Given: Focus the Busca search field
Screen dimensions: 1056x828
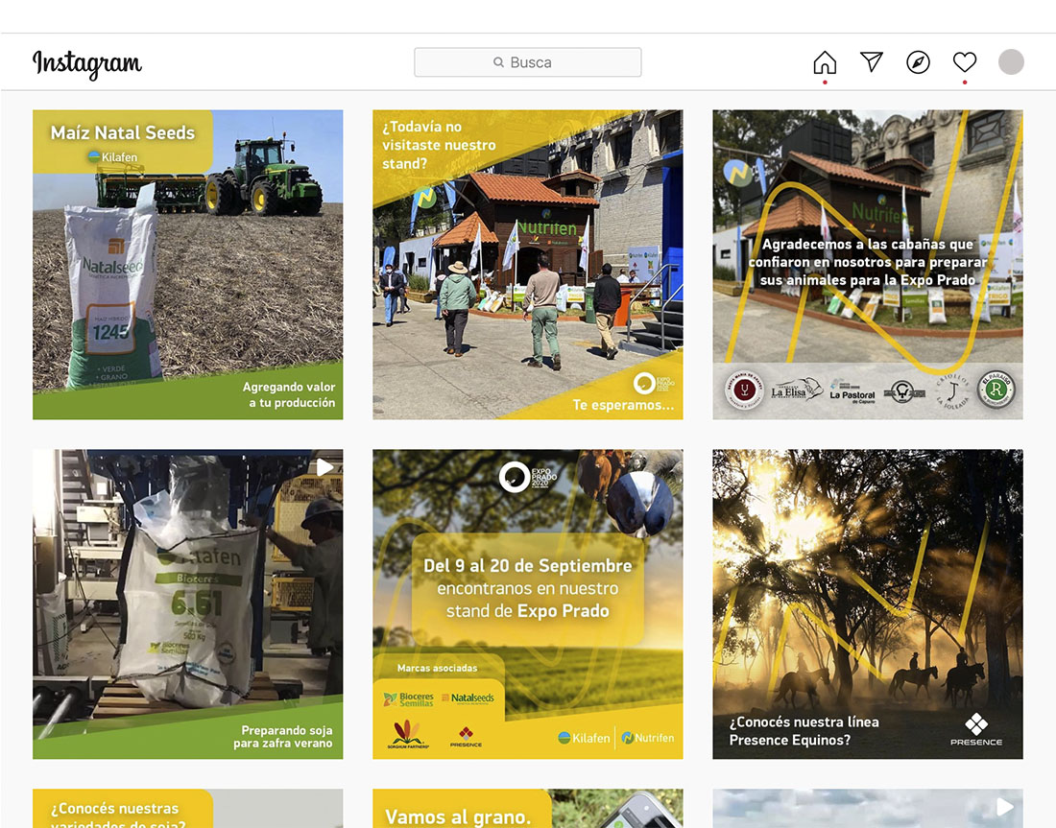Looking at the screenshot, I should [x=527, y=62].
